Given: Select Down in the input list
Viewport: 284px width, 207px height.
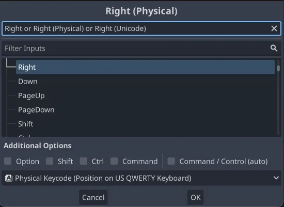Looking at the screenshot, I should [28, 82].
